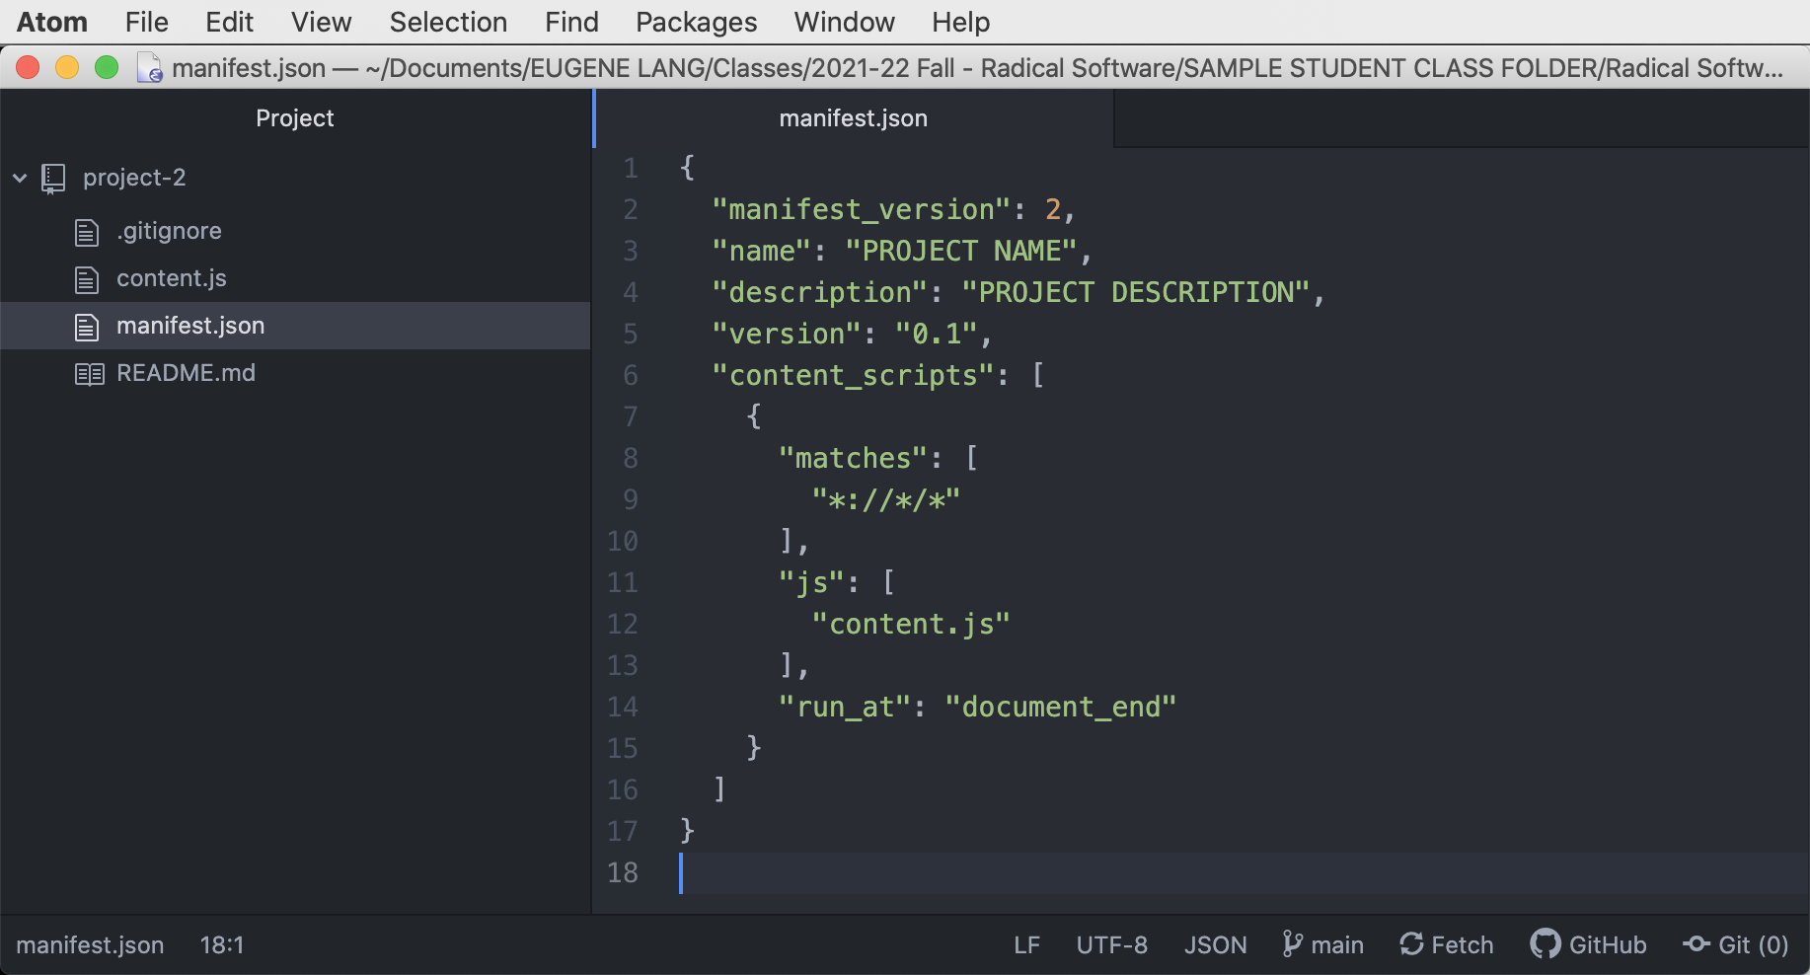Open README.md in the tree view
Screen dimensions: 1810x975
[186, 373]
